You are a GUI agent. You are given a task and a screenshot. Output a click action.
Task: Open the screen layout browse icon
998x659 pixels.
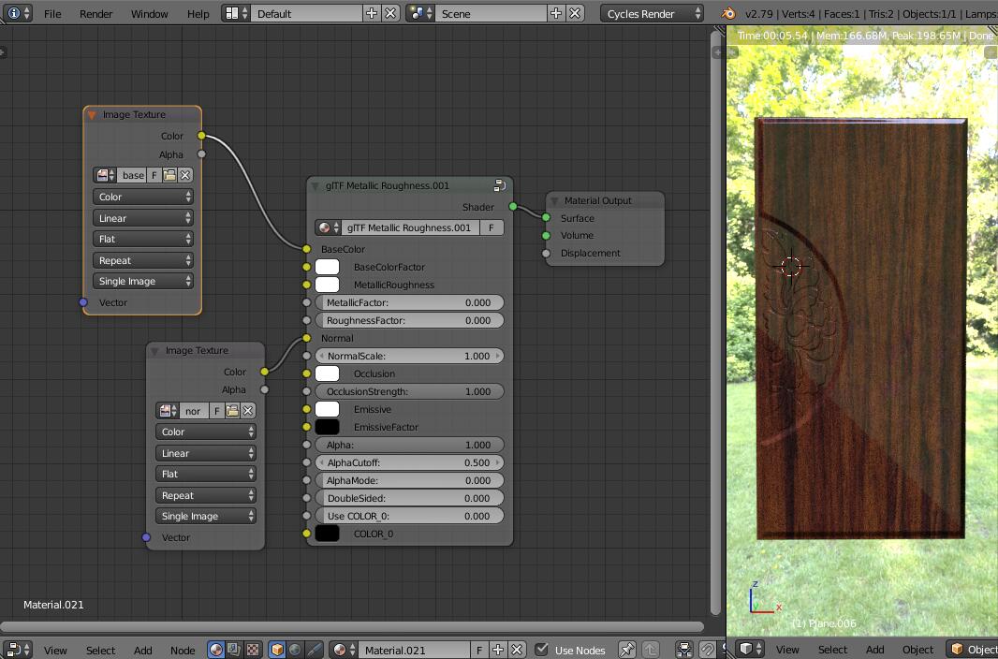[236, 13]
